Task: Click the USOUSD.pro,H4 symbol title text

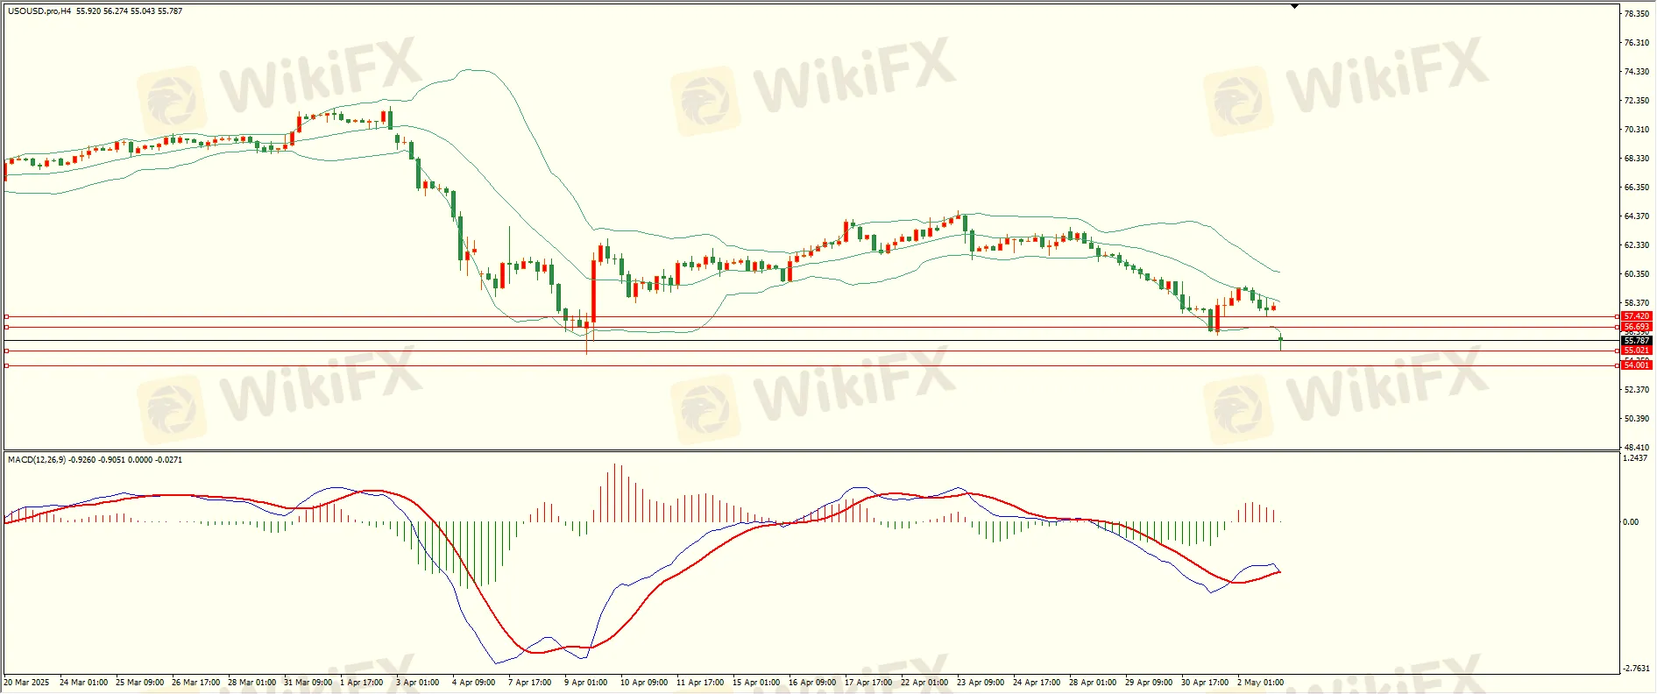Action: pyautogui.click(x=39, y=11)
